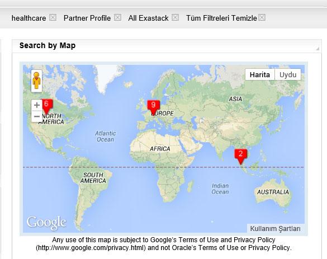Click the All Exastack filter label
Screen dimensions: 327x259
pyautogui.click(x=149, y=18)
